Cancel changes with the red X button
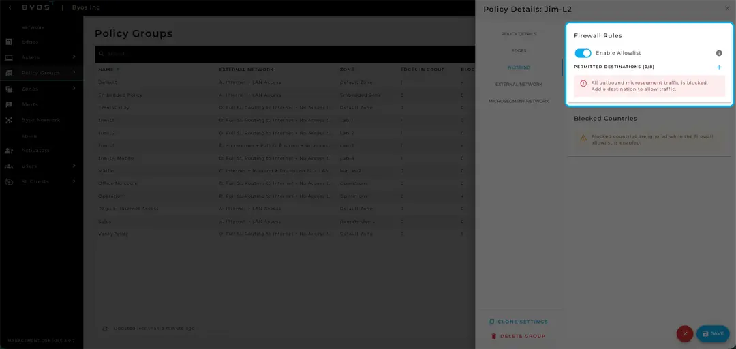Screen dimensions: 736x349 tap(685, 333)
